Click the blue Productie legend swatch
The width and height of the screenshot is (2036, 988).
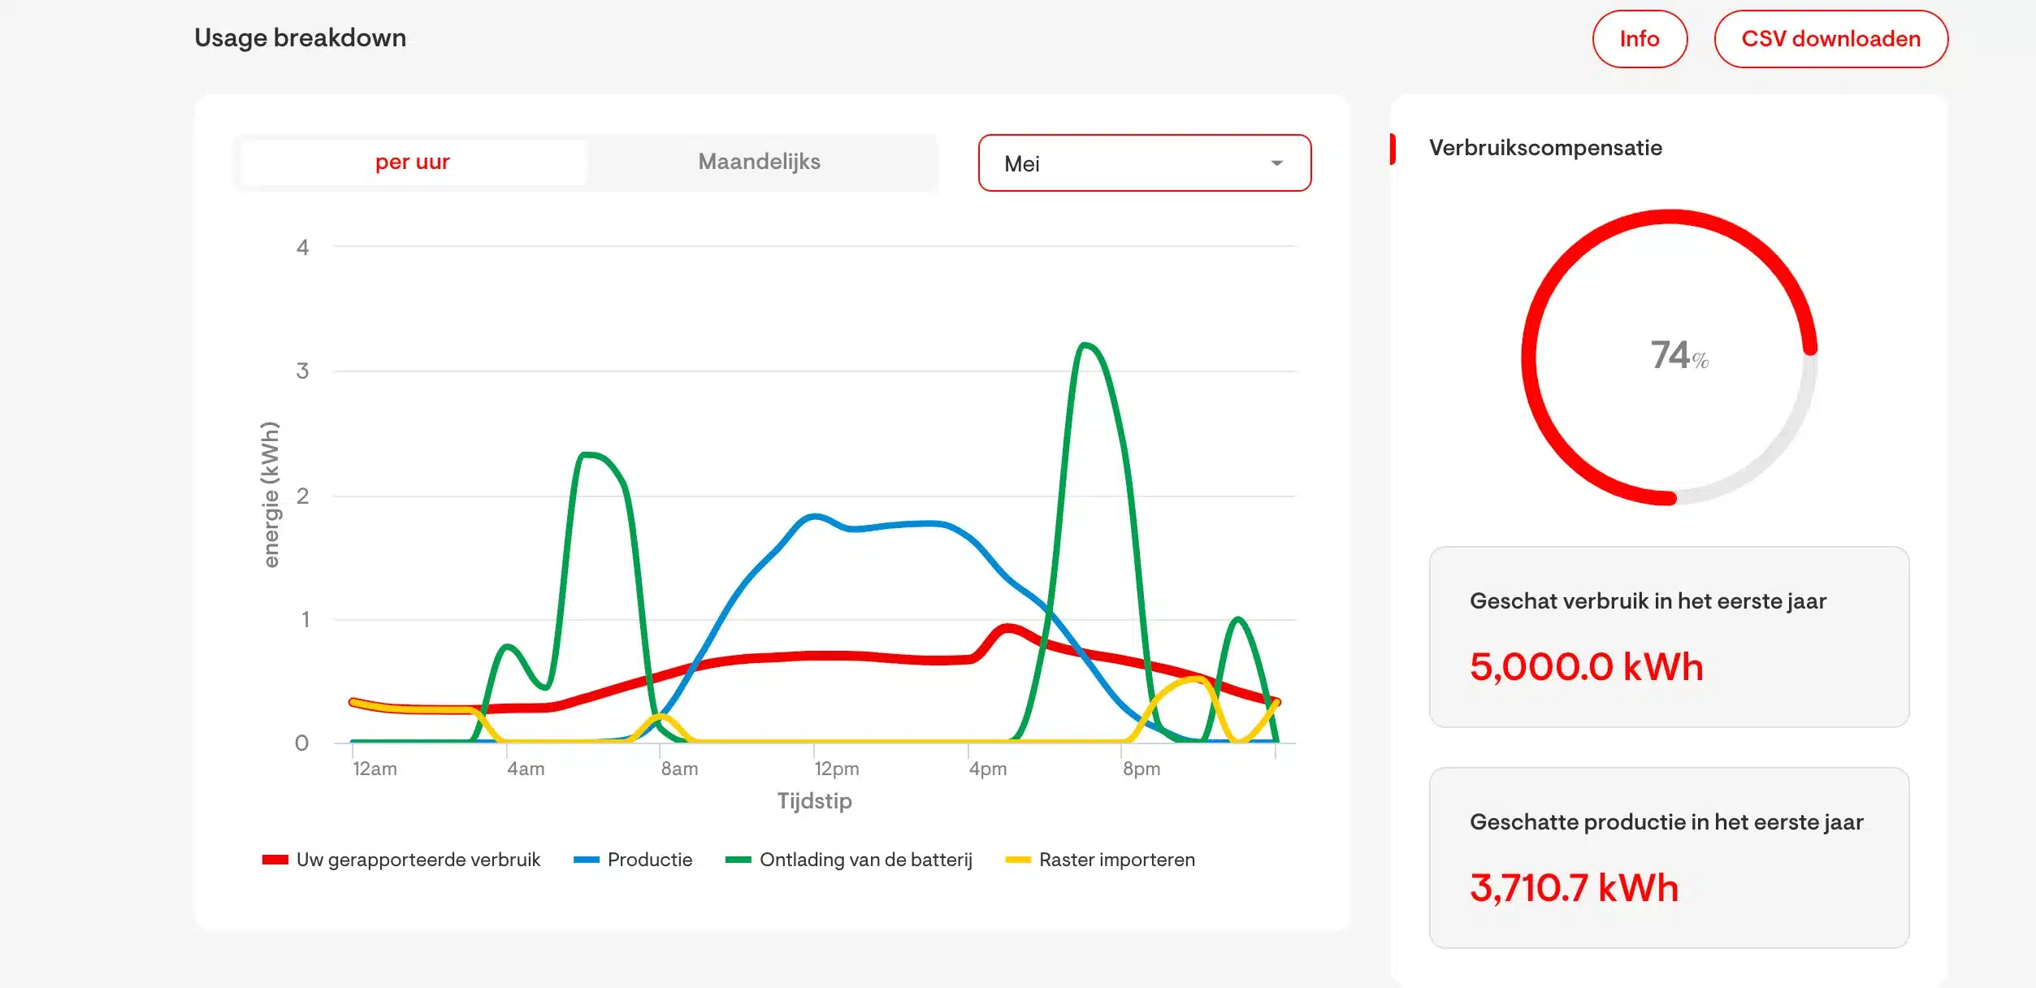586,860
